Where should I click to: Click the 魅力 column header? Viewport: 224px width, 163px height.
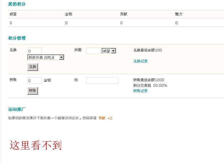coord(179,14)
